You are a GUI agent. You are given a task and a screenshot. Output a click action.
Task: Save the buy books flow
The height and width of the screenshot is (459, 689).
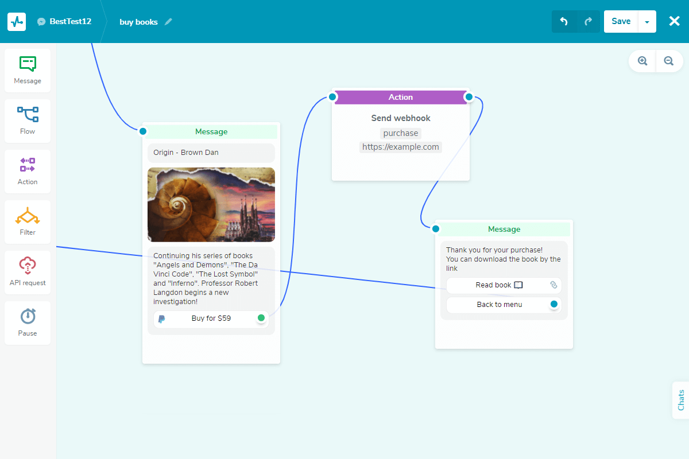pyautogui.click(x=621, y=21)
